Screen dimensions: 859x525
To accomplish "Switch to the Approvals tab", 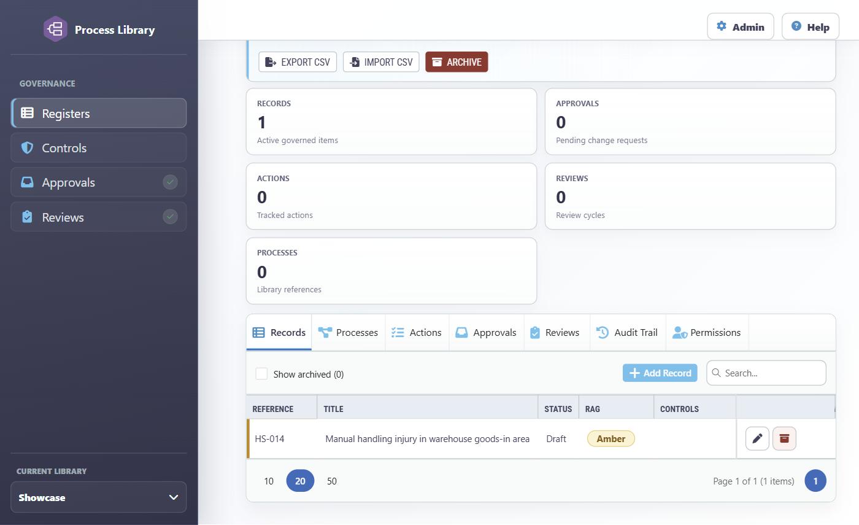I will tap(487, 332).
